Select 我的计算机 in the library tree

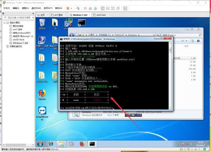15,23
